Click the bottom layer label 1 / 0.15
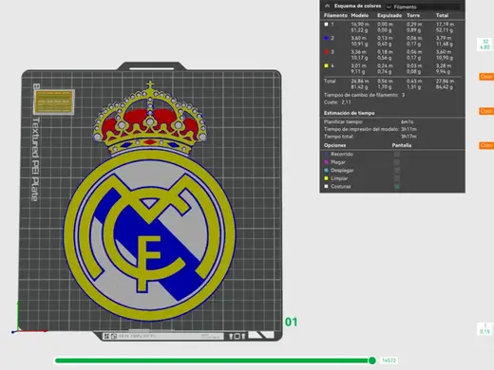494x370 pixels. point(484,328)
